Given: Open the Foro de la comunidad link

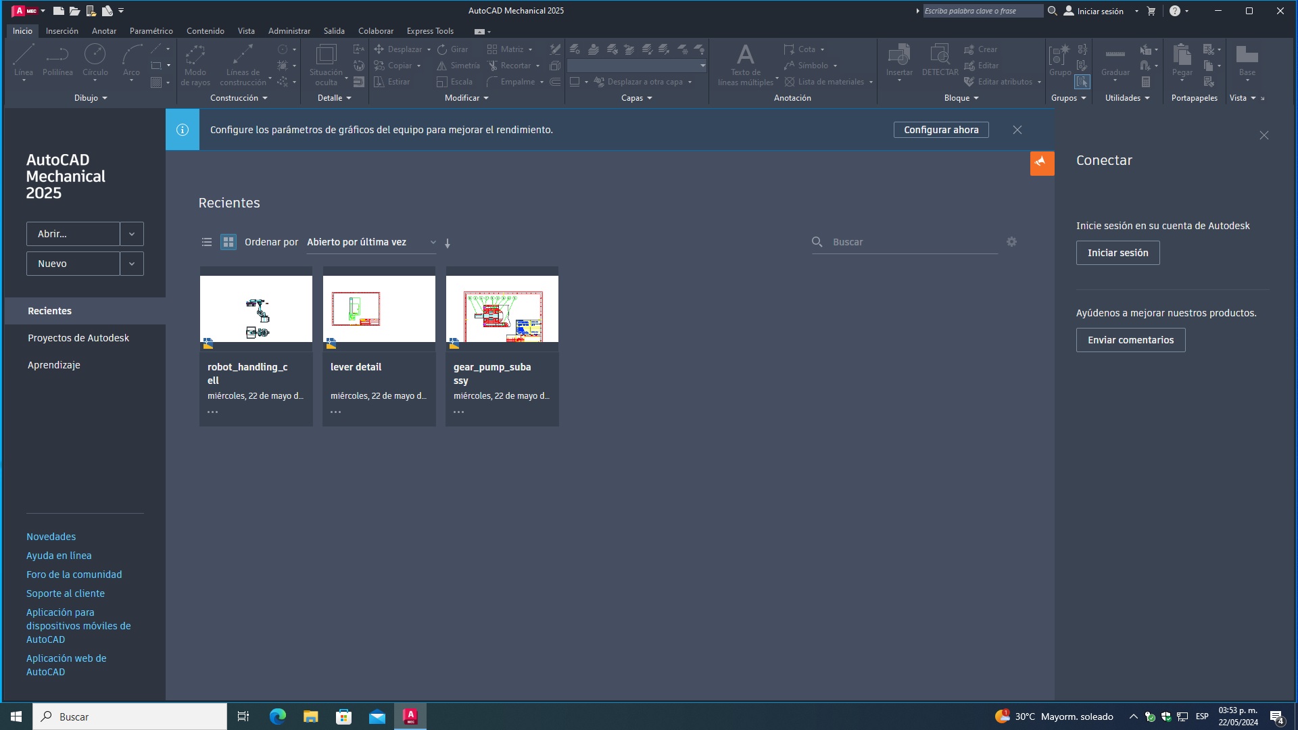Looking at the screenshot, I should point(74,575).
